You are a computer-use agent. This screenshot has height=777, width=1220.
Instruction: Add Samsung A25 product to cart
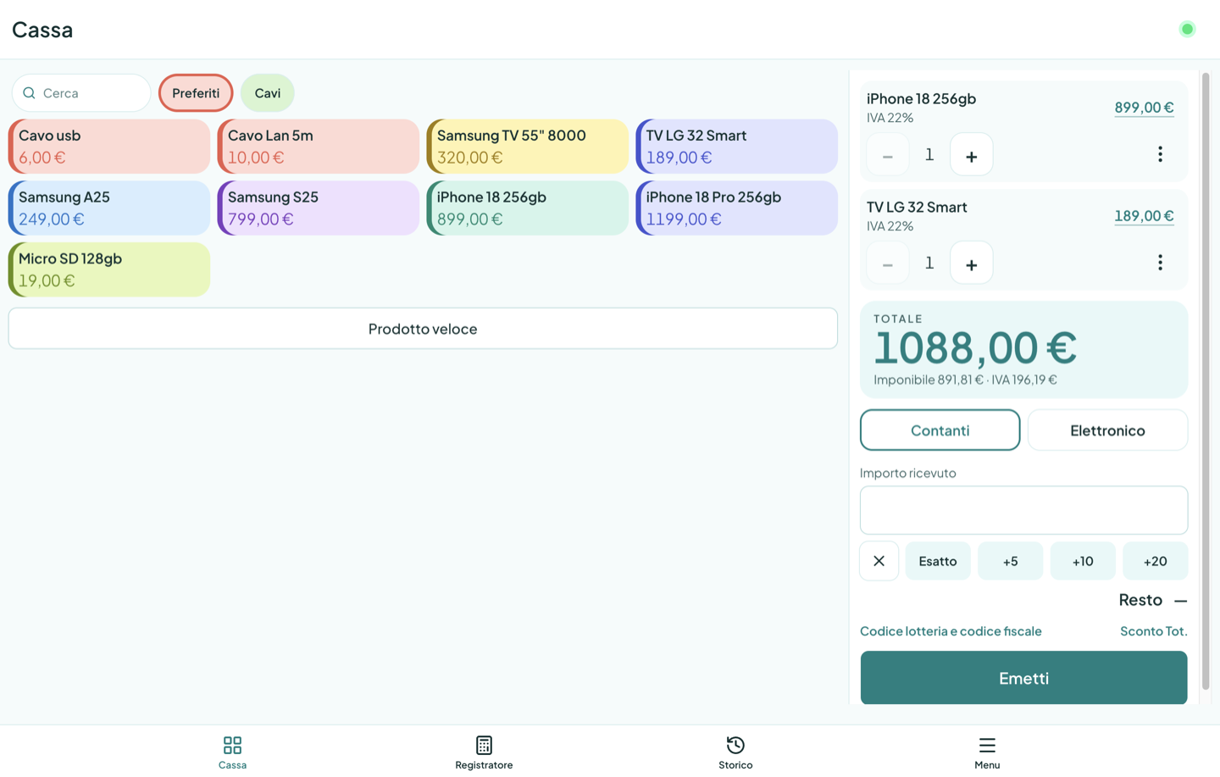pyautogui.click(x=109, y=208)
